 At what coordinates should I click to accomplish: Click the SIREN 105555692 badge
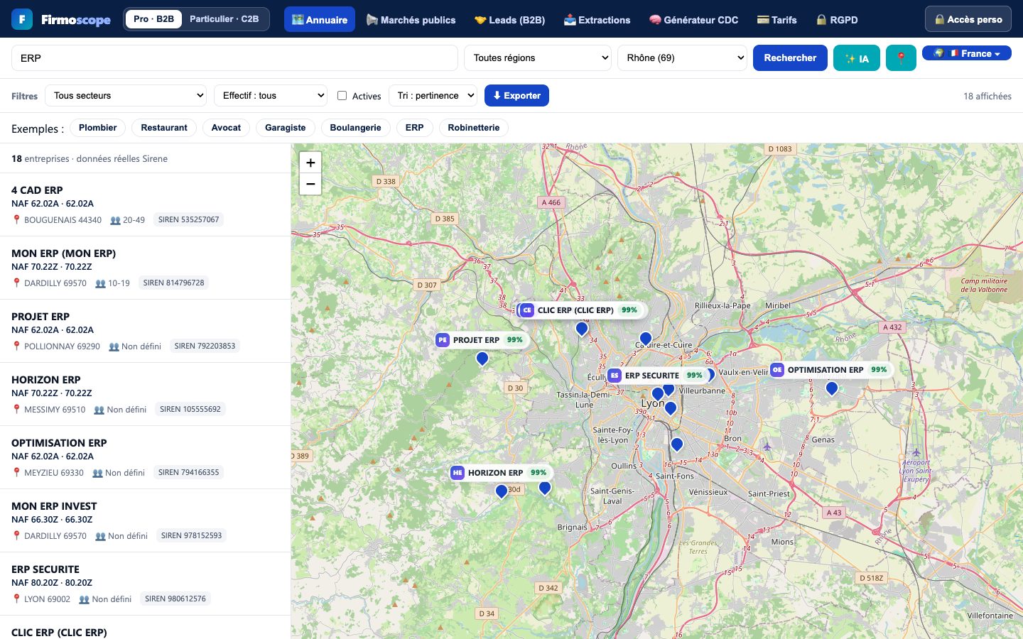190,410
